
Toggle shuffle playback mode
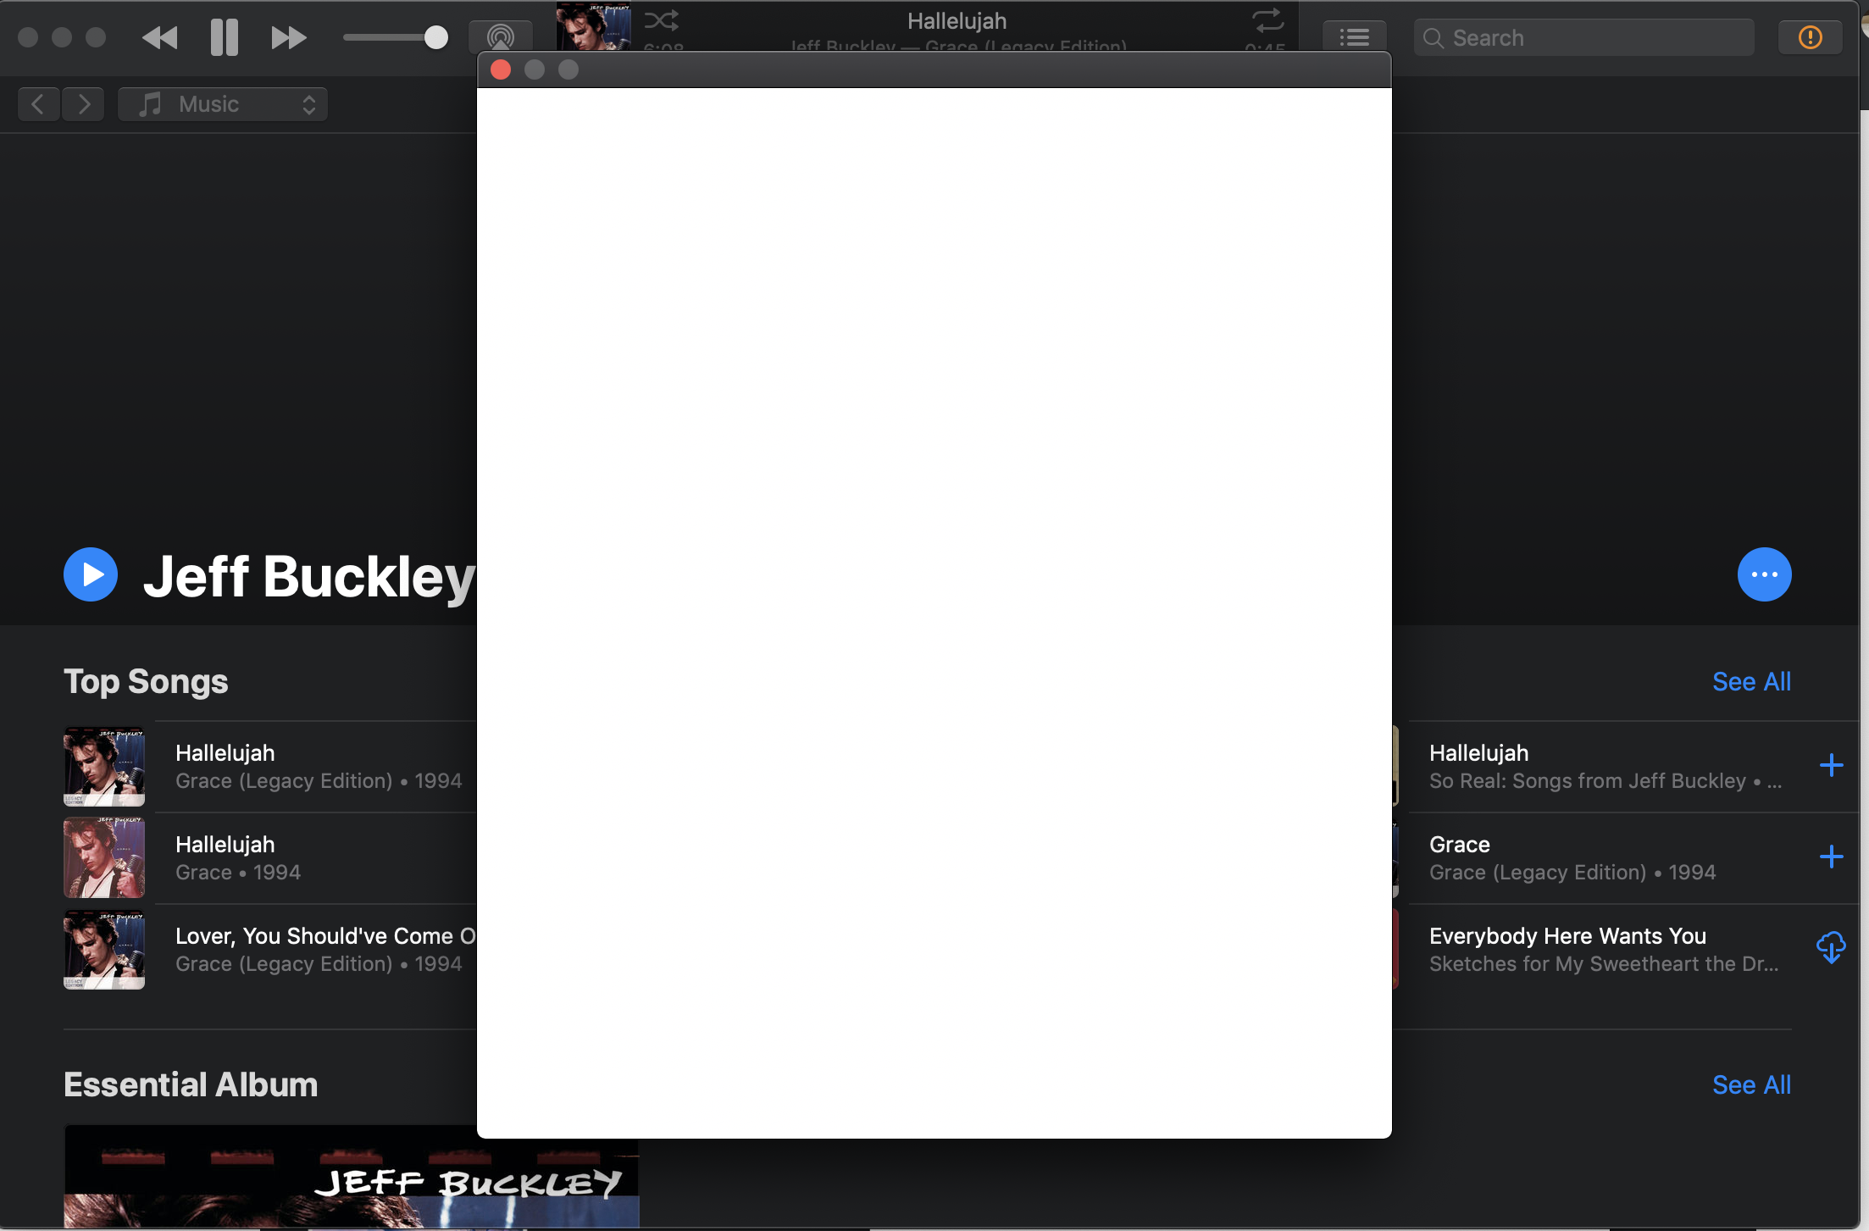tap(661, 19)
